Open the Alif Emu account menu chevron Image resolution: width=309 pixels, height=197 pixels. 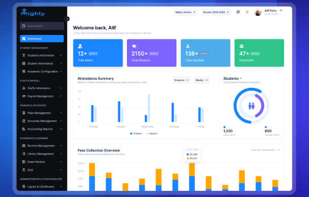pos(281,10)
